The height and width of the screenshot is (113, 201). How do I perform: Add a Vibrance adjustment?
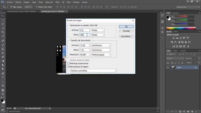[x=188, y=38]
